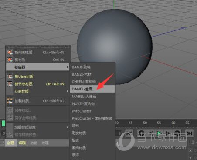This screenshot has width=197, height=160.
Task: Play the animation forward
Action: 159,133
